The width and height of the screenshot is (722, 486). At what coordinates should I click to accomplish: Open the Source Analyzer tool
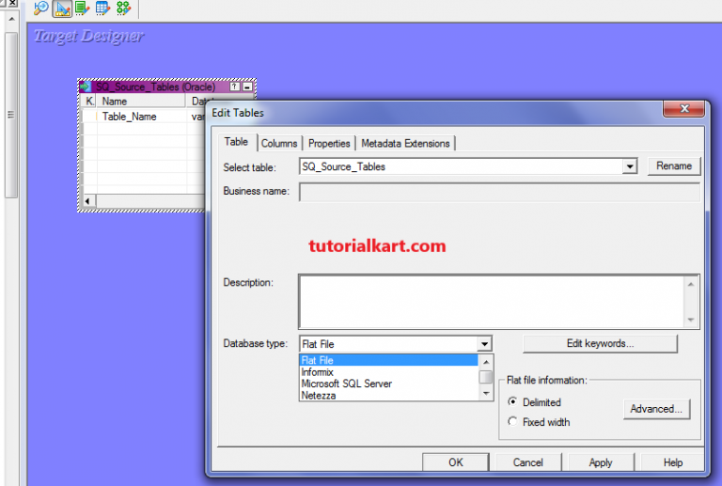tap(40, 8)
